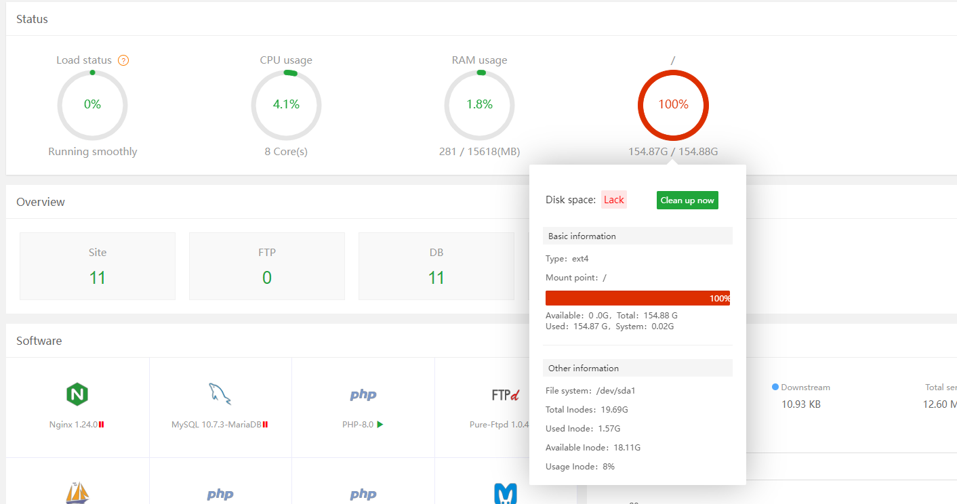This screenshot has height=504, width=957.
Task: Click the green running indicator beside PHP-8.0
Action: tap(380, 425)
